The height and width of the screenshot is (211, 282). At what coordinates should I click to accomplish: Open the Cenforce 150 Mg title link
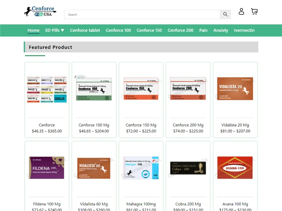(x=141, y=125)
